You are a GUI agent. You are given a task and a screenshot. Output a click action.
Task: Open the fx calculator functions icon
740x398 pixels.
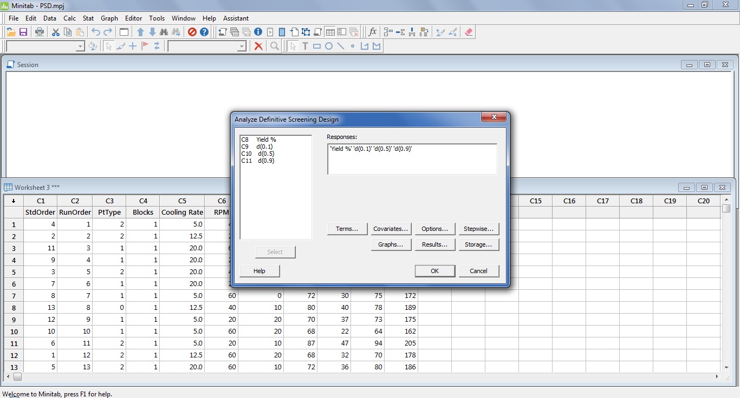click(x=372, y=32)
